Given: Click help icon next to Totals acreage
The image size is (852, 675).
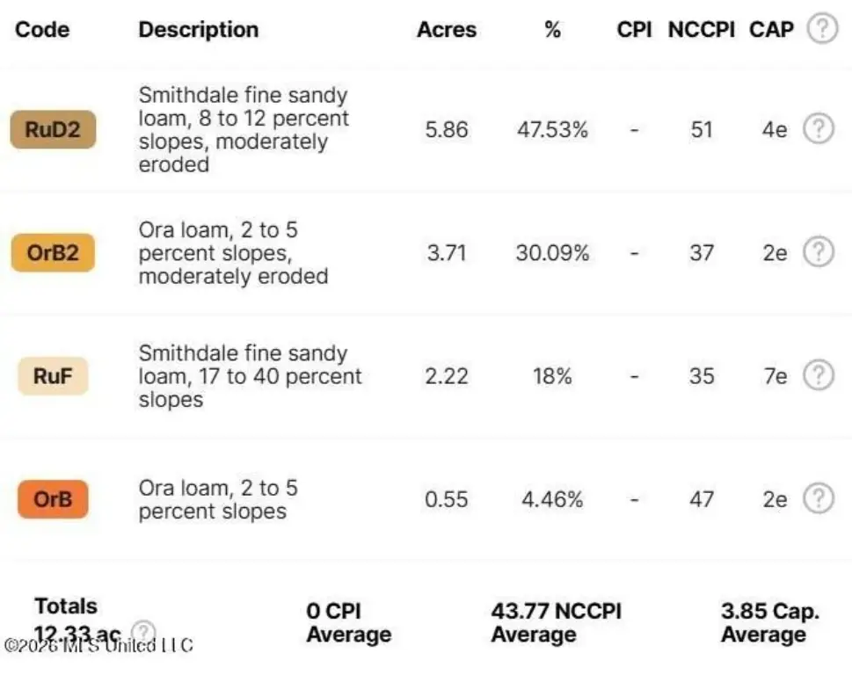Looking at the screenshot, I should click(143, 632).
